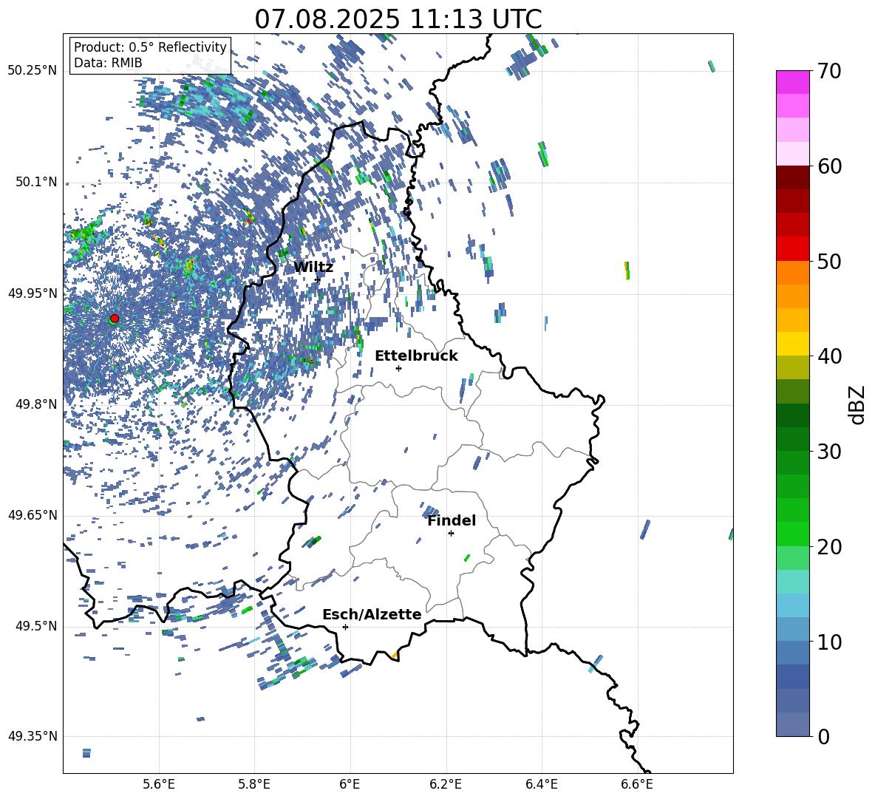Click the magenta color band near 70 dBZ

792,82
